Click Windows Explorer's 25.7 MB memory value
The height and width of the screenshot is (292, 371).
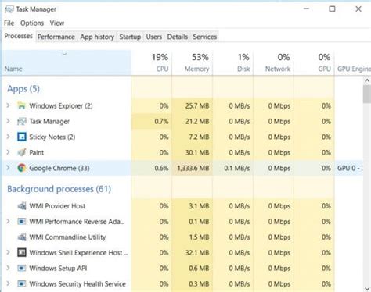197,106
